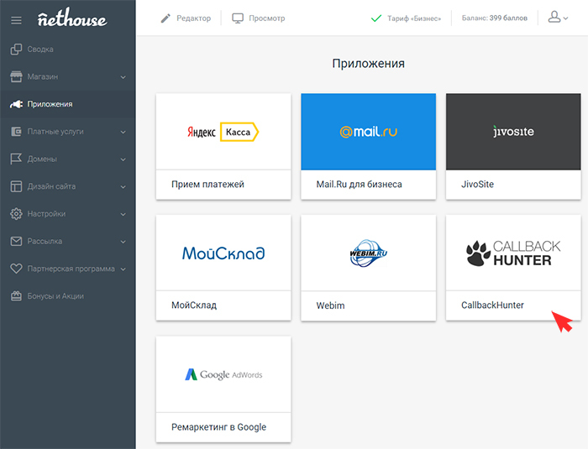Expand the Рассылка submenu chevron
This screenshot has height=449, width=588.
(x=123, y=242)
